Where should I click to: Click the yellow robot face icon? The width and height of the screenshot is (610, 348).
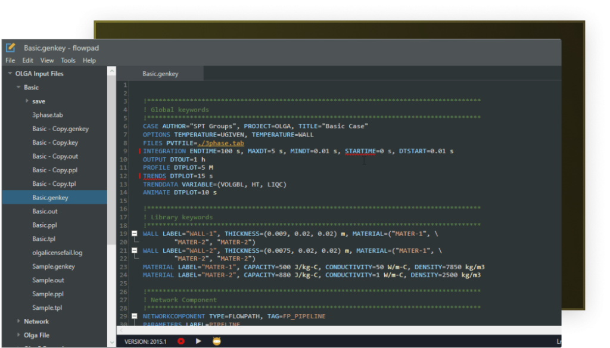(x=217, y=341)
